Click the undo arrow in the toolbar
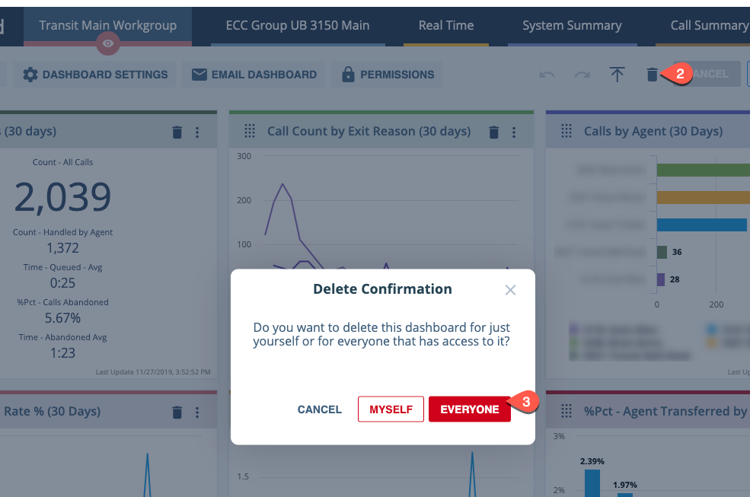The image size is (750, 497). point(547,75)
